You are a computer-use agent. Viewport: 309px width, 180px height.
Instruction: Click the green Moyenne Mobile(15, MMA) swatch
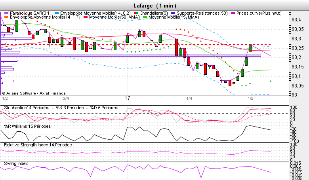145,17
